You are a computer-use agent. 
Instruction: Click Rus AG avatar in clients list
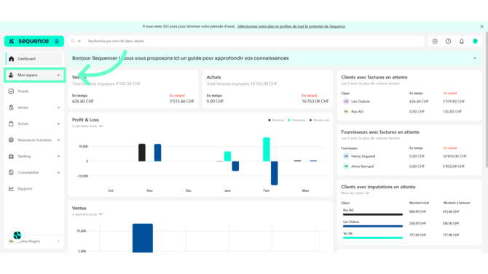point(346,111)
